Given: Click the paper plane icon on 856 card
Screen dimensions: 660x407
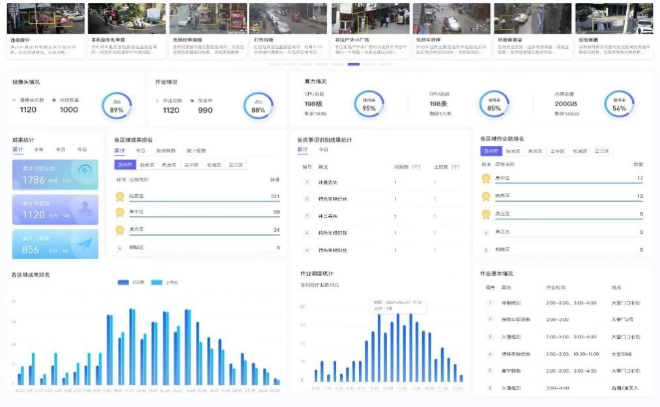Looking at the screenshot, I should [84, 243].
